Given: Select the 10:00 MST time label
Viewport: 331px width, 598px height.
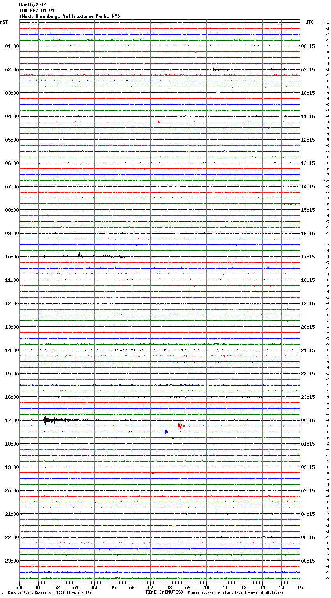Looking at the screenshot, I should (x=12, y=257).
